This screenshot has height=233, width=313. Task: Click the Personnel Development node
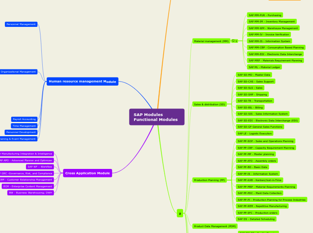pos(21,132)
